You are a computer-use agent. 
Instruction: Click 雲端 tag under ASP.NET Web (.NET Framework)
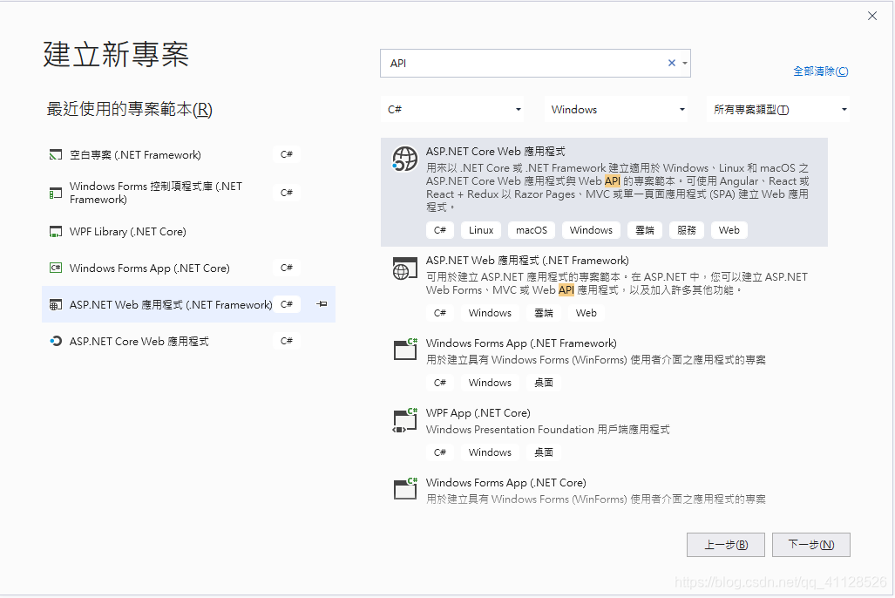544,313
